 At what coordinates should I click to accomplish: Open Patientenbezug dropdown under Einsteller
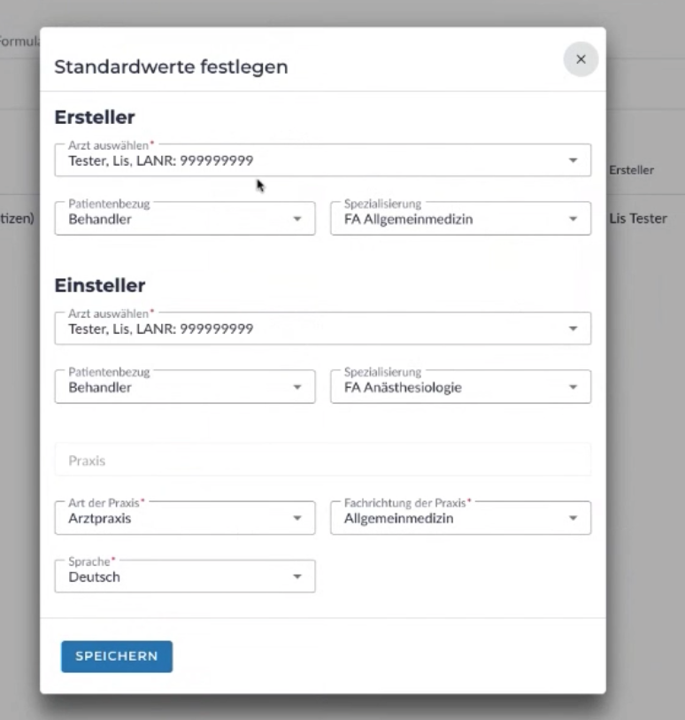[177, 387]
